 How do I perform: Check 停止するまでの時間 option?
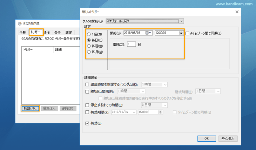tap(87, 105)
